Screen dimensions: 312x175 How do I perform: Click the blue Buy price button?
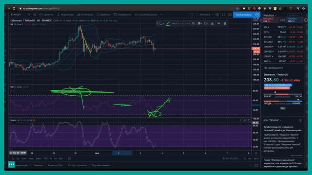(x=295, y=20)
